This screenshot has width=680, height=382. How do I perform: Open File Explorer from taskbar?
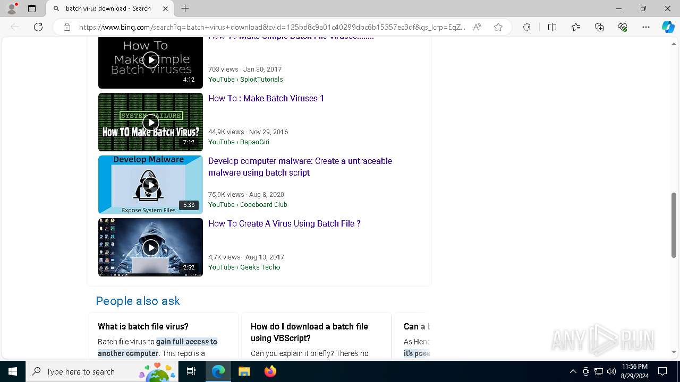click(x=244, y=371)
